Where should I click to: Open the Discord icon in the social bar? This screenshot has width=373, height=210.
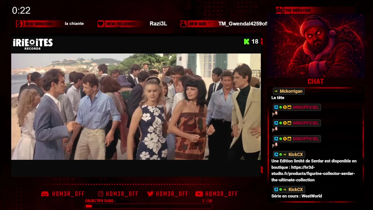45,194
